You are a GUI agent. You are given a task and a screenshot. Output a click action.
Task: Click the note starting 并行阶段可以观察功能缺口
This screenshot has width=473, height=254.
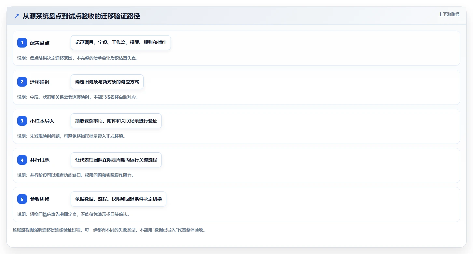(x=76, y=175)
